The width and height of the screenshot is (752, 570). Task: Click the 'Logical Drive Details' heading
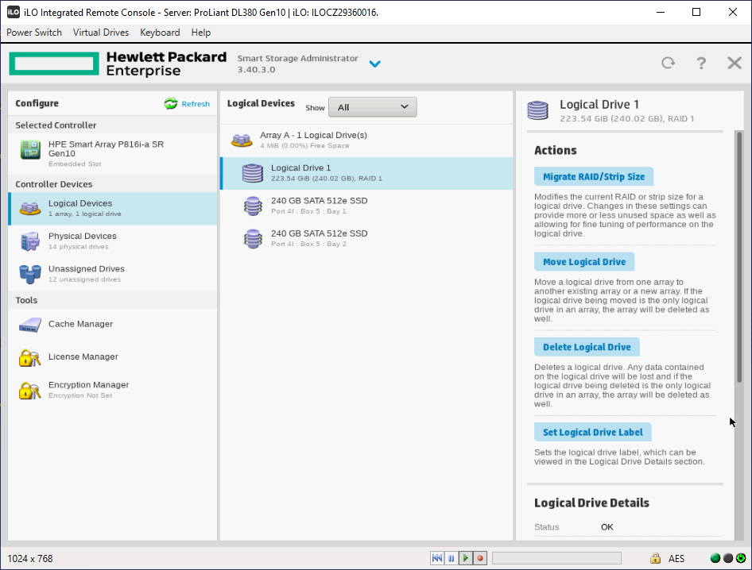coord(591,503)
